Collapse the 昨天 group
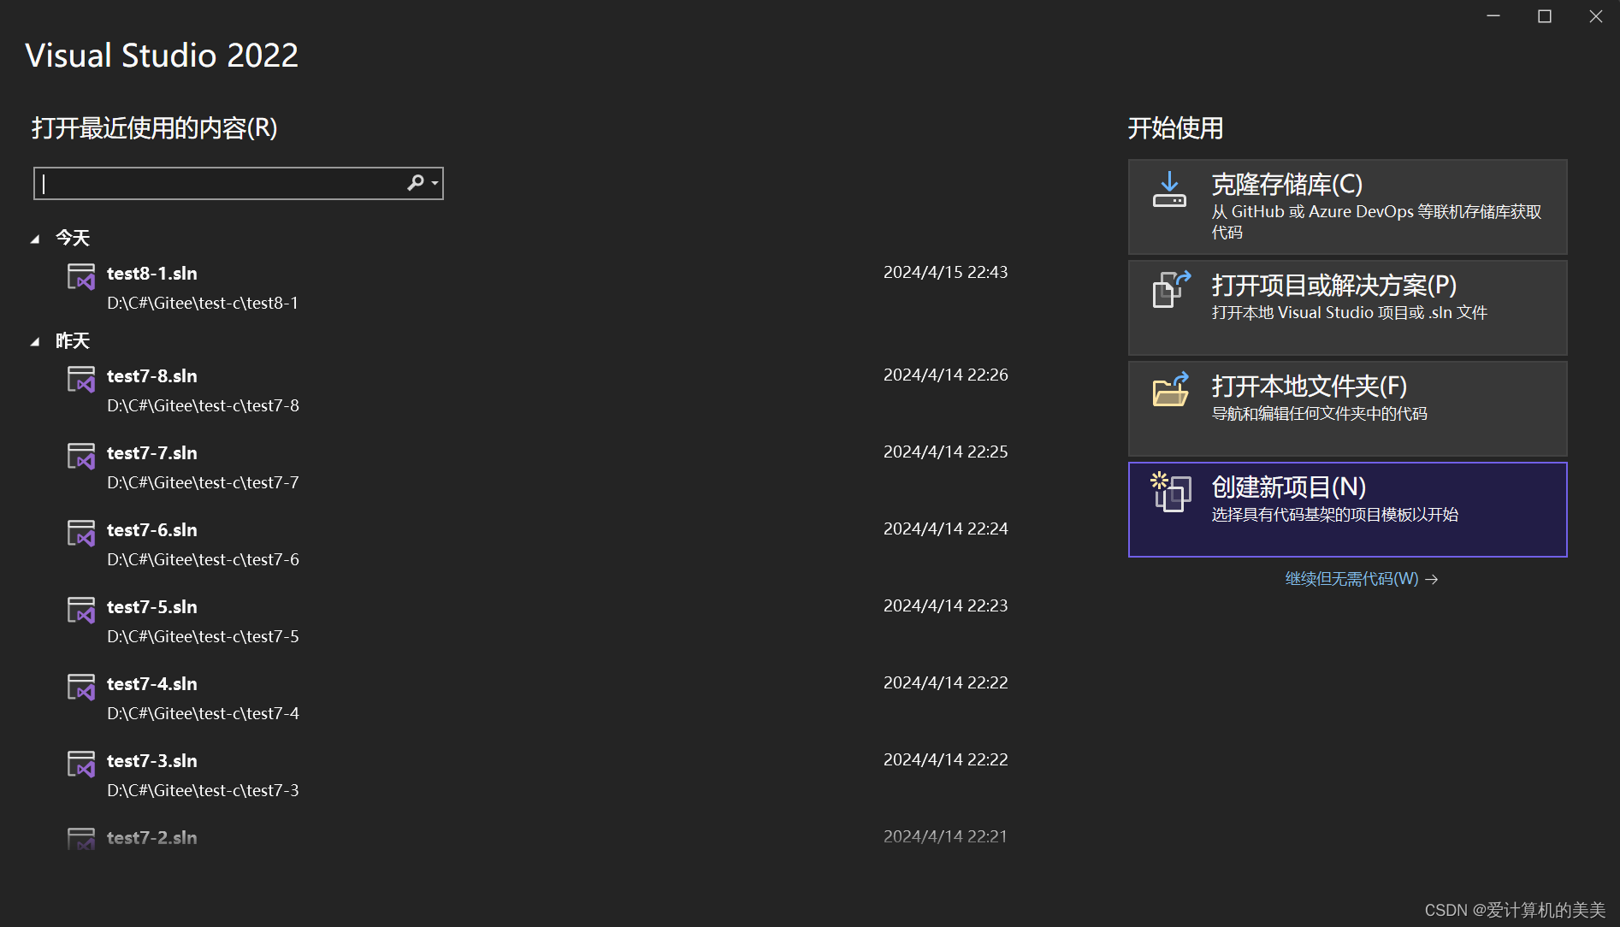Screen dimensions: 1620x927 (x=35, y=342)
